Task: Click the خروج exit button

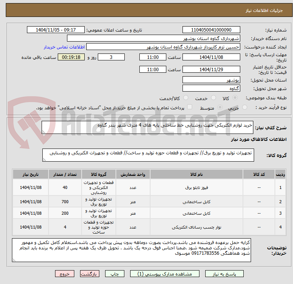Action: coord(65,274)
